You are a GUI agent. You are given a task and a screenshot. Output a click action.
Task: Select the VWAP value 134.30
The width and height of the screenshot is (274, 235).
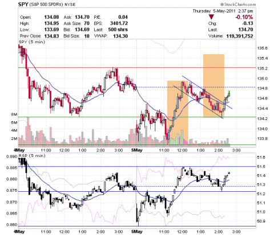tap(120, 36)
